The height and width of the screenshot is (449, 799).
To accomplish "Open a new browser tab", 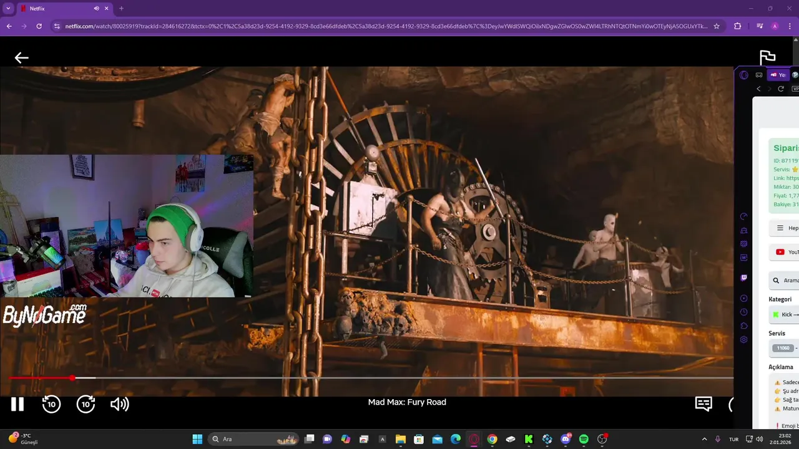I will tap(121, 9).
